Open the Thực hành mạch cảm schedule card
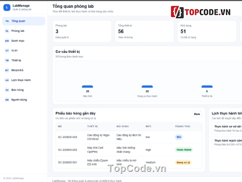The height and width of the screenshot is (182, 242). point(227,143)
